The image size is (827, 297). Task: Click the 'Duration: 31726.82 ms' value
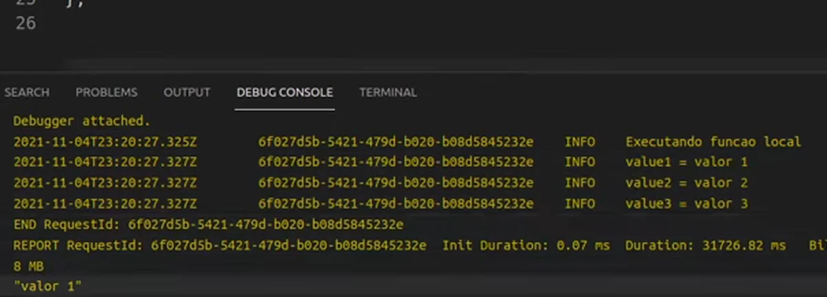pos(706,245)
